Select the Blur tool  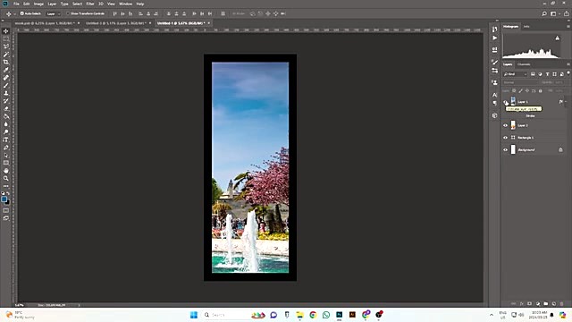click(6, 124)
